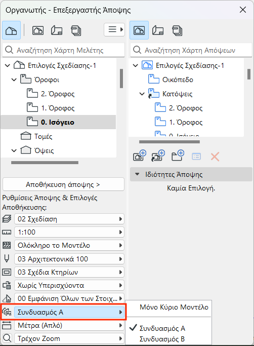
Task: Click the pen set icon
Action: pyautogui.click(x=7, y=259)
